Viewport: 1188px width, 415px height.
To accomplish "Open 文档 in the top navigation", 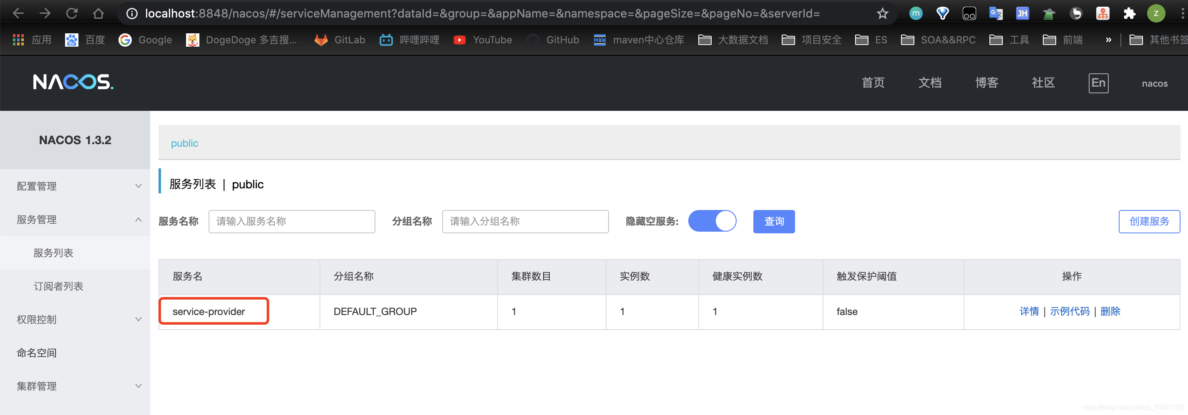I will (x=930, y=83).
